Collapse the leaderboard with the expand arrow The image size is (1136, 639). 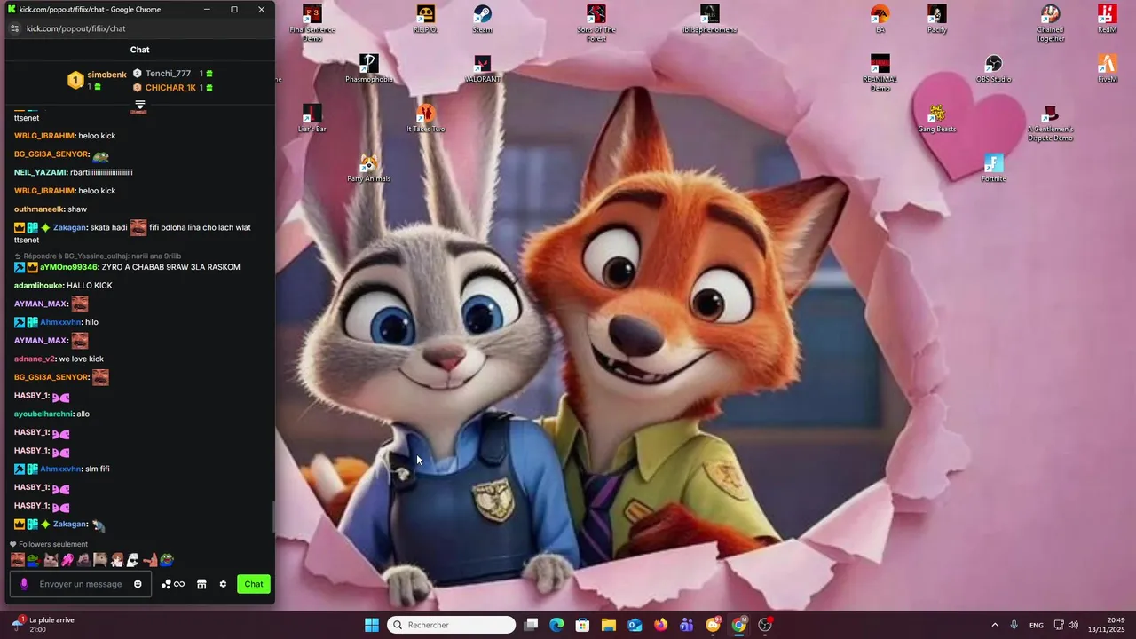tap(139, 106)
